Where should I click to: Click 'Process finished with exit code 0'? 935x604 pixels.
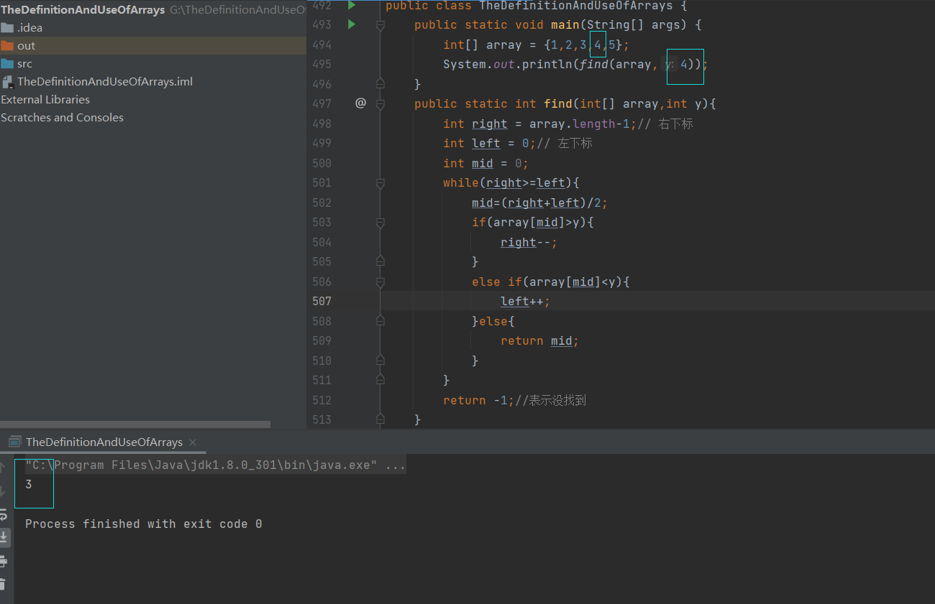(x=143, y=524)
